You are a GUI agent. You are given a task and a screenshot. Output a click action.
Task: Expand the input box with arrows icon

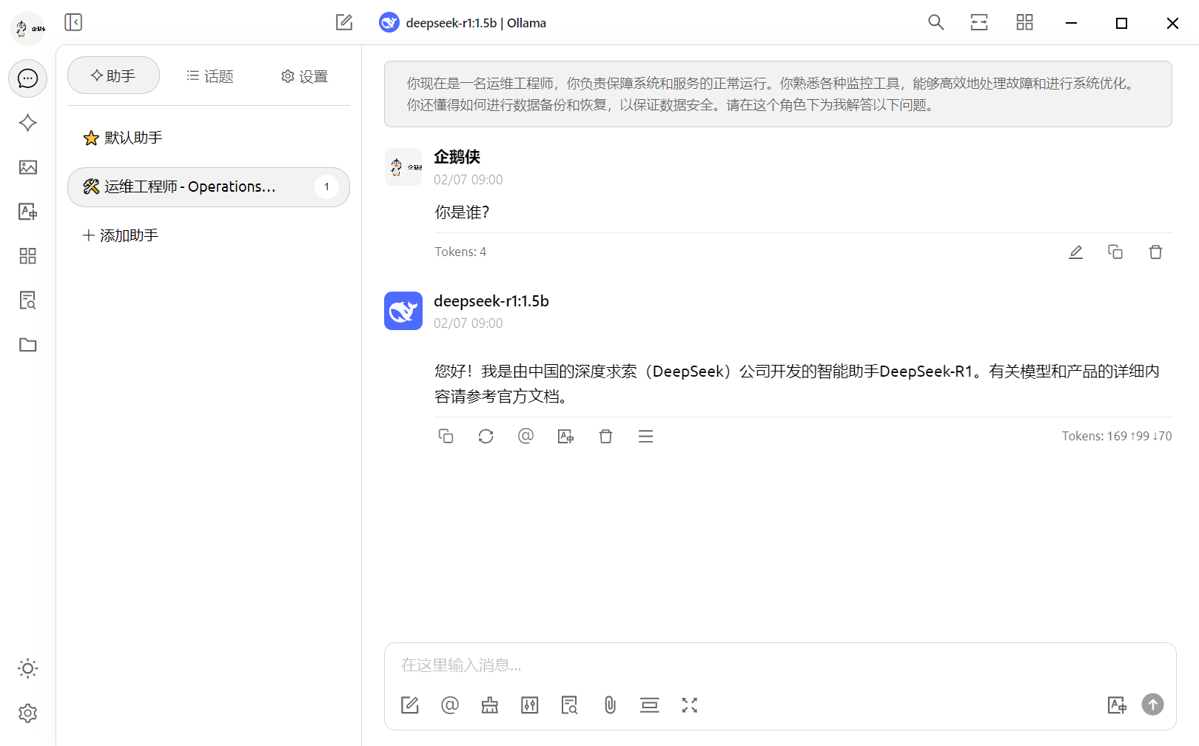coord(690,705)
